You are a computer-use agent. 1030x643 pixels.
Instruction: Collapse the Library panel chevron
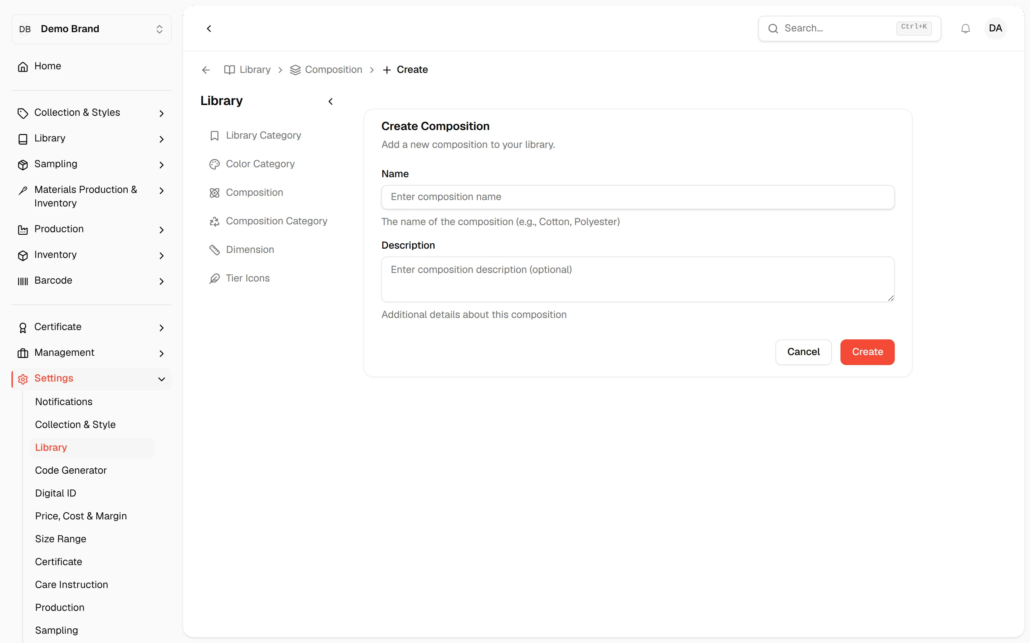click(331, 101)
